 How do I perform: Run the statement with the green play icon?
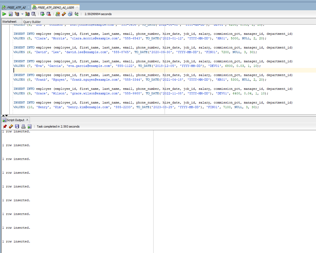point(4,14)
